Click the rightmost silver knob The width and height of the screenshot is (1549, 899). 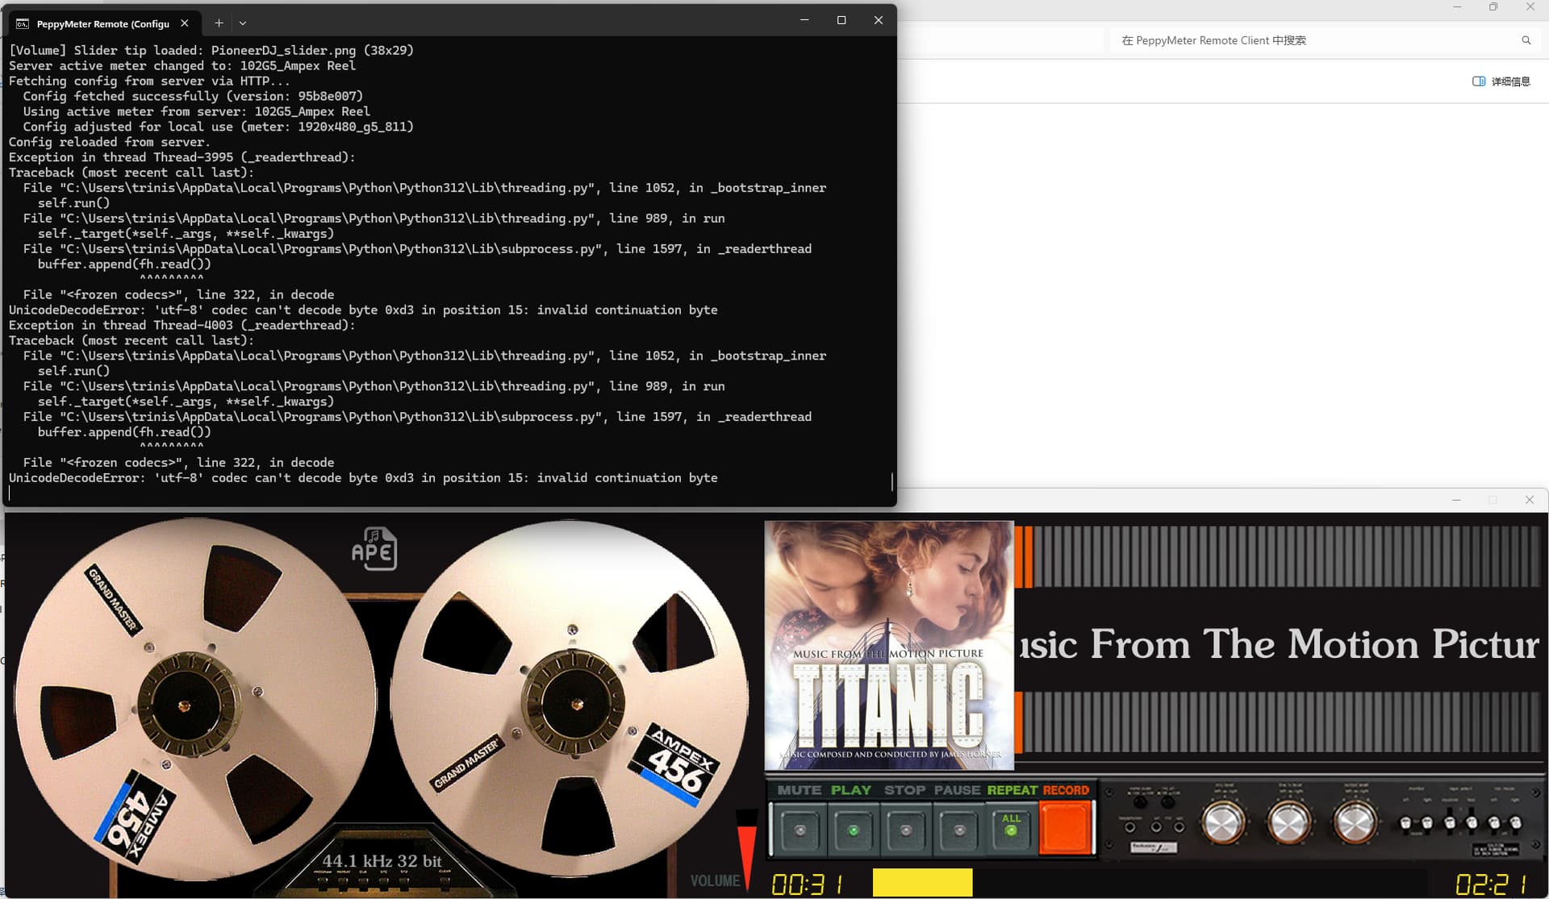1354,823
